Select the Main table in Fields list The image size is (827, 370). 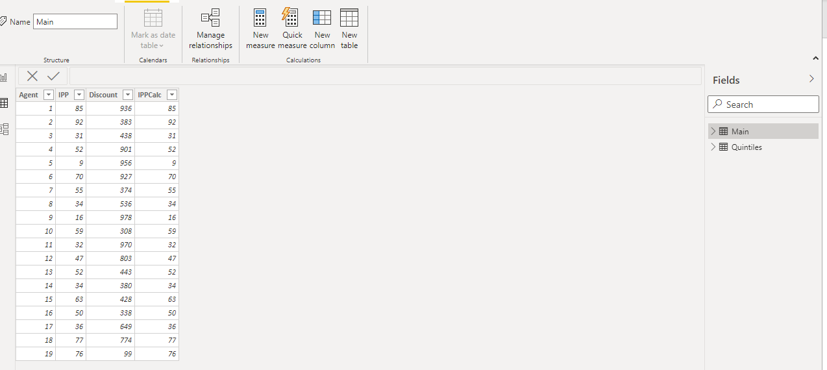tap(763, 131)
